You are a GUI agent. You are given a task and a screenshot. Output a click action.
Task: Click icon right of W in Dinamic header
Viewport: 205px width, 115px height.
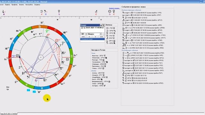point(103,25)
